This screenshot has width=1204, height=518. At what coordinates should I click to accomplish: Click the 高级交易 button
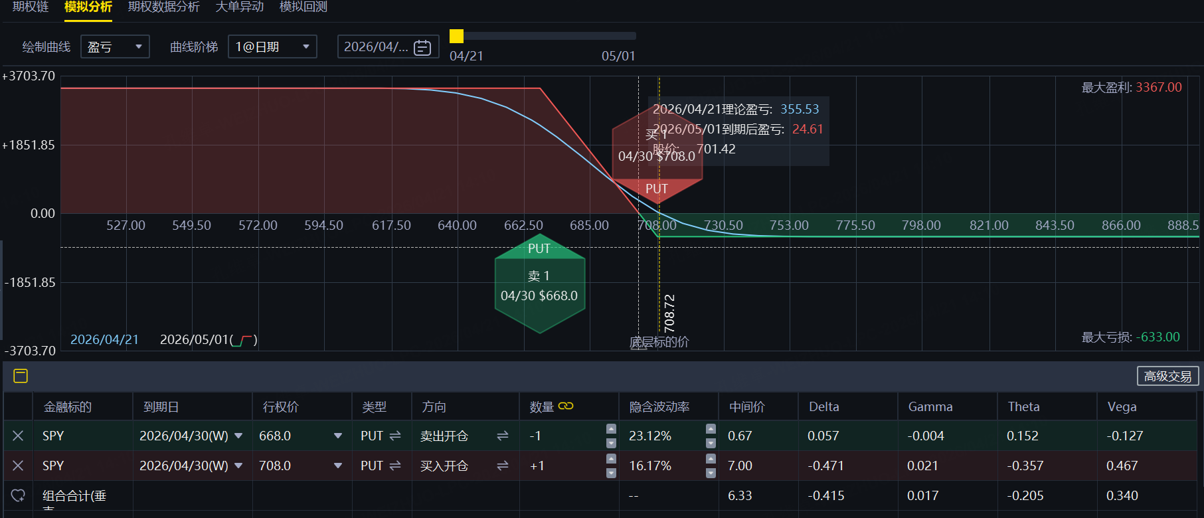[x=1167, y=376]
